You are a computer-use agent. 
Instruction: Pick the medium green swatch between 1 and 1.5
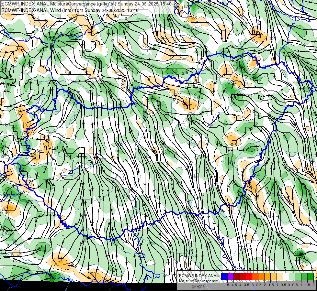pyautogui.click(x=304, y=277)
